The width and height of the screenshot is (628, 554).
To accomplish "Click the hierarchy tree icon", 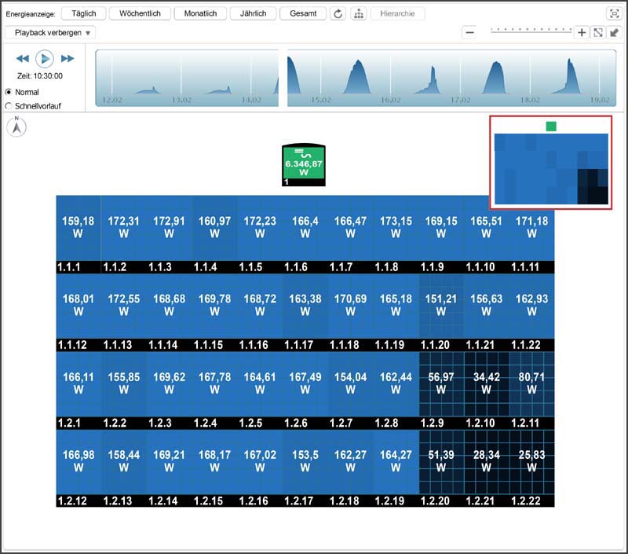I will click(358, 14).
